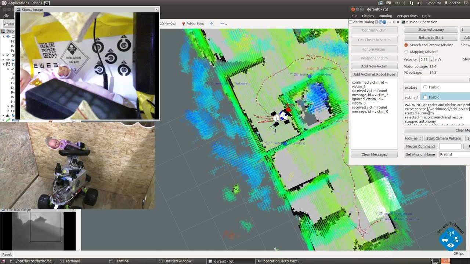Viewport: 470px width, 264px height.
Task: Open the look_ar camera pattern dropdown
Action: (x=413, y=138)
